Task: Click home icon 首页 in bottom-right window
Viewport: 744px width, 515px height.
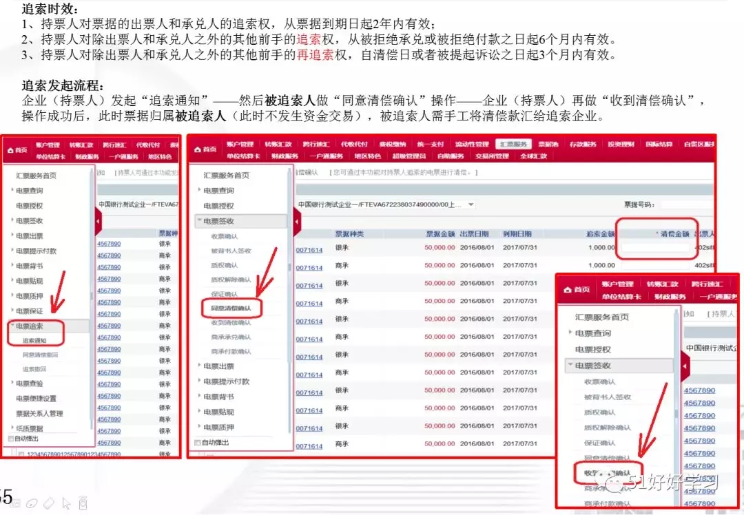Action: pyautogui.click(x=577, y=289)
